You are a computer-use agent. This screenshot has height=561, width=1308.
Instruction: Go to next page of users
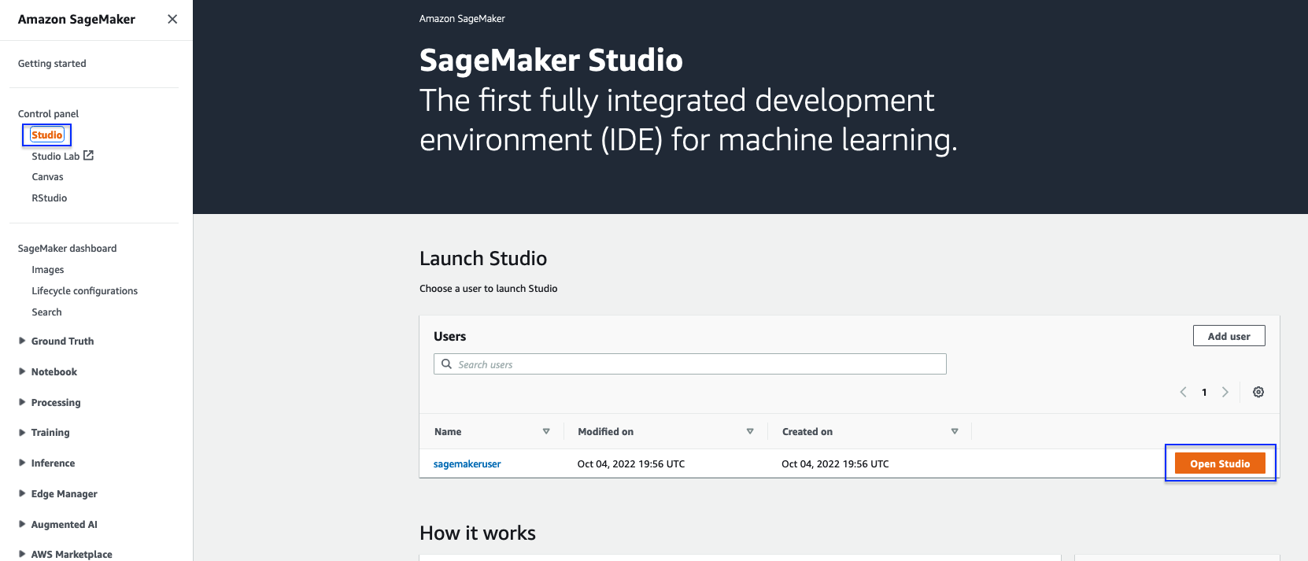pos(1225,392)
